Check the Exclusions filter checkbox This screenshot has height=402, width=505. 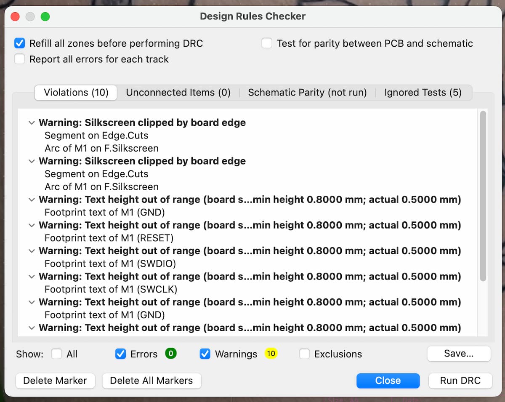tap(304, 354)
